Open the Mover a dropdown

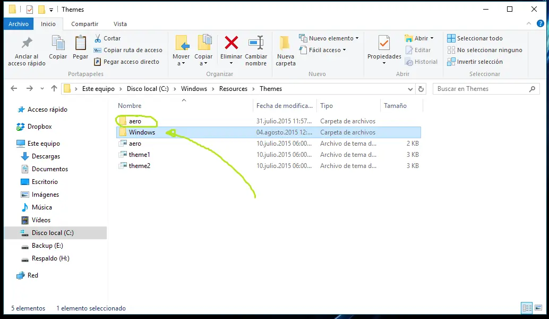coord(181,60)
